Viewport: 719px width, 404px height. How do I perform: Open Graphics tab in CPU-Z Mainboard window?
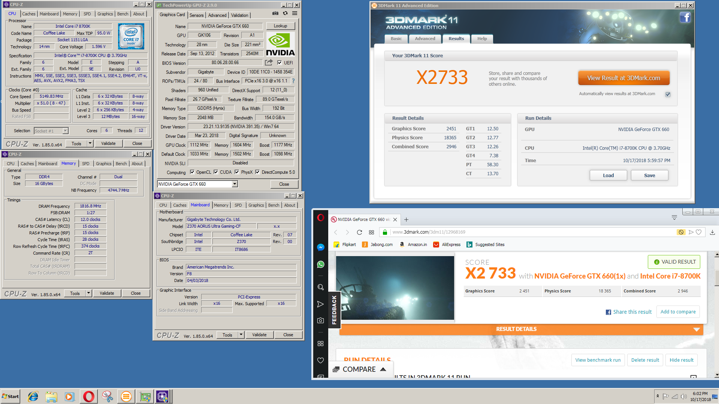(256, 205)
